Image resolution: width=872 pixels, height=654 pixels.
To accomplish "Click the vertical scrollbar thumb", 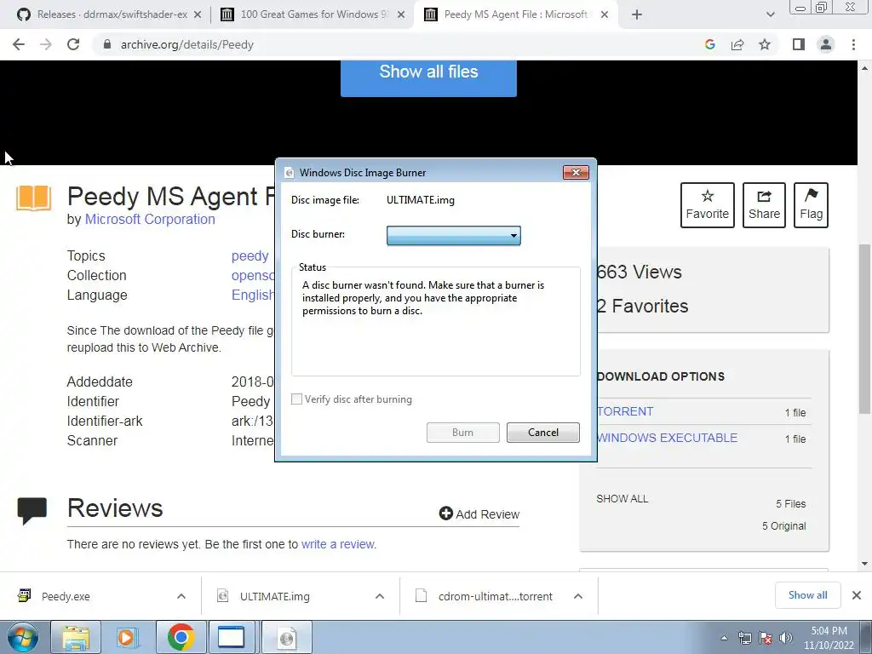I will (x=864, y=329).
